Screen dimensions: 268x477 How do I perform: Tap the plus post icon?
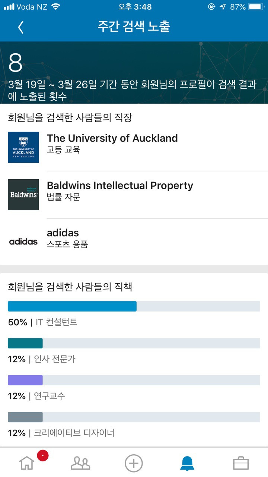click(x=134, y=463)
